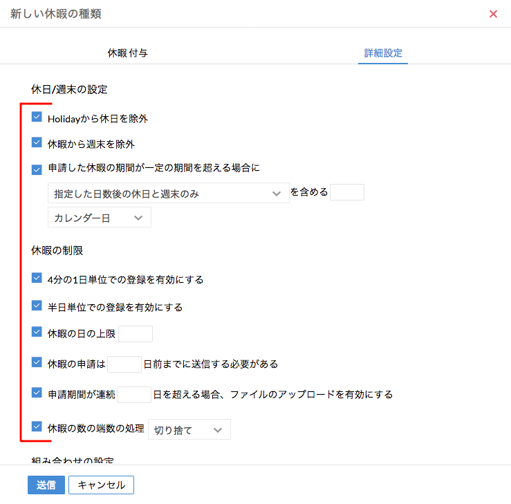Image resolution: width=511 pixels, height=504 pixels.
Task: Disable 4分の1日単位での登録 checkbox
Action: point(37,279)
